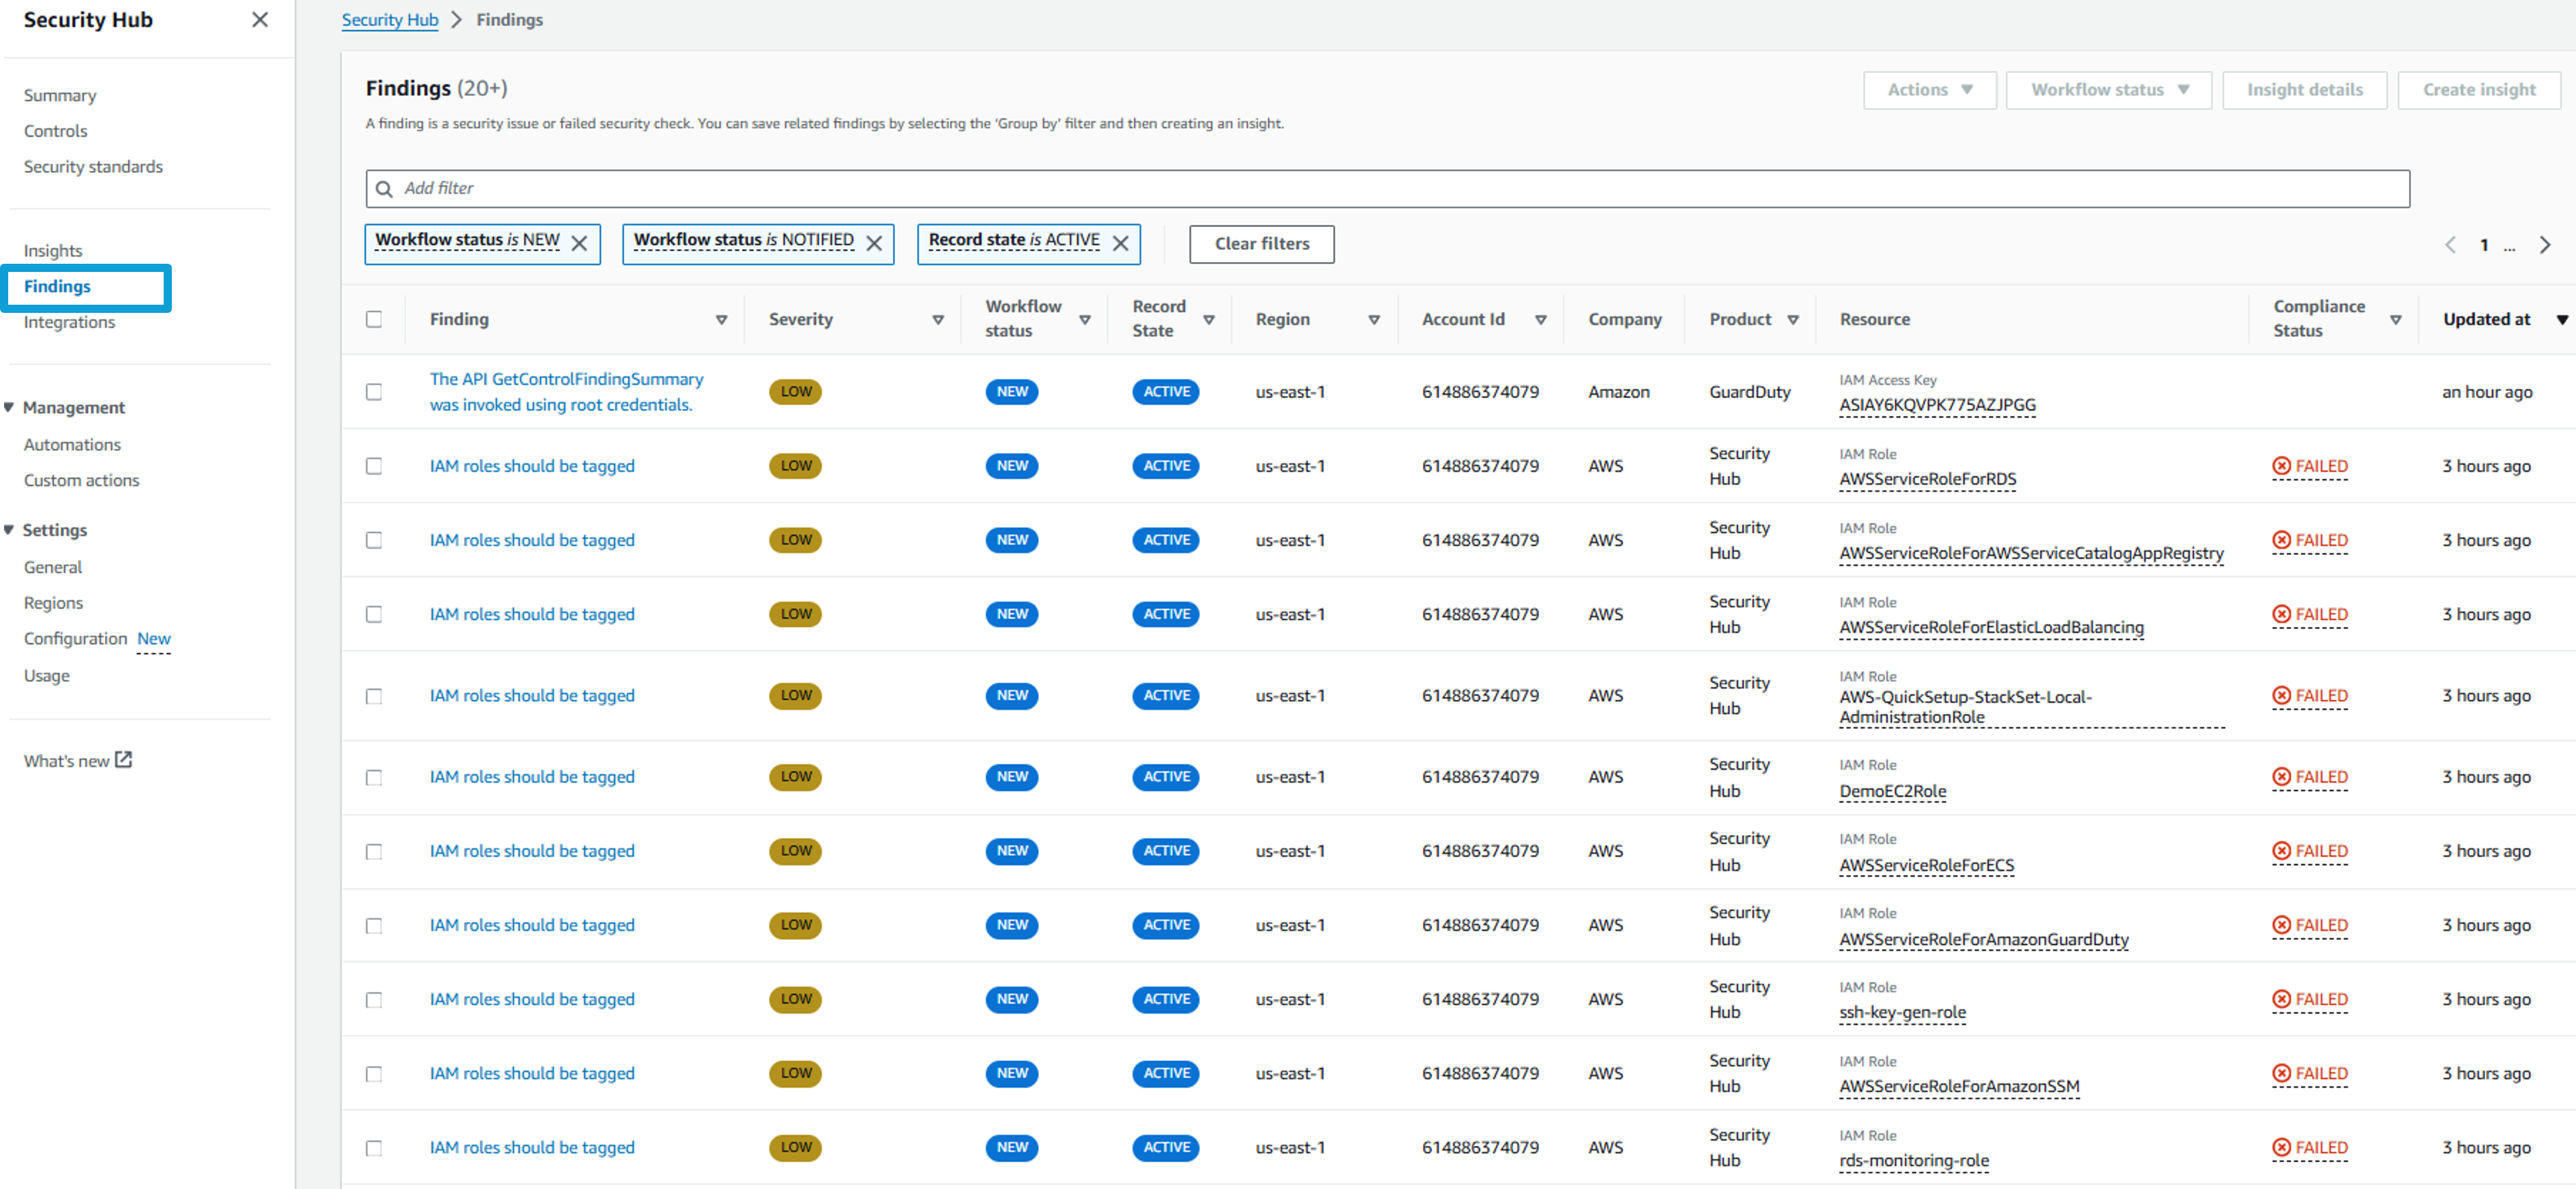Screen dimensions: 2576x1189
Task: Open the Workflow status dropdown button
Action: pyautogui.click(x=2108, y=90)
